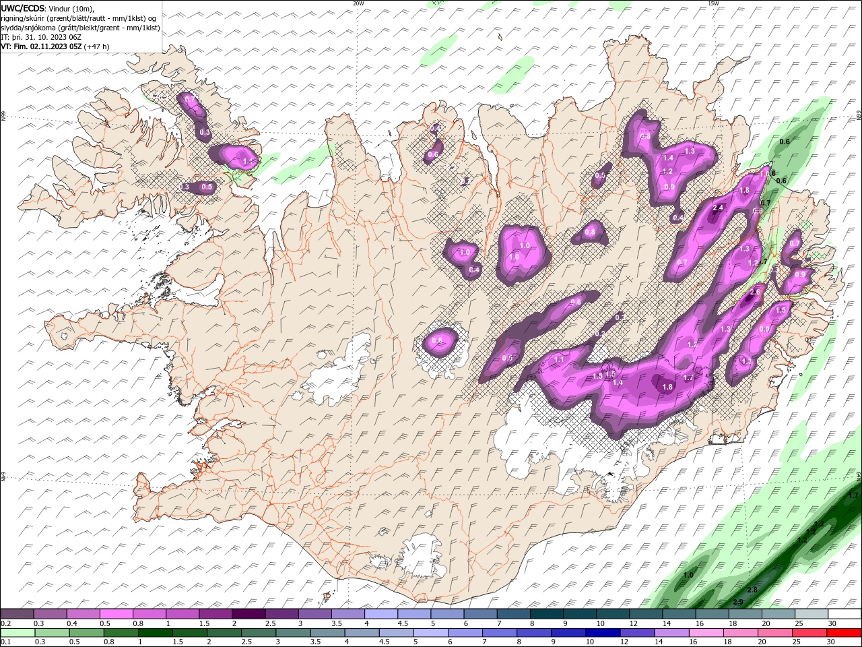This screenshot has width=862, height=647.
Task: Click the 15W longitude label at top
Action: tap(713, 3)
